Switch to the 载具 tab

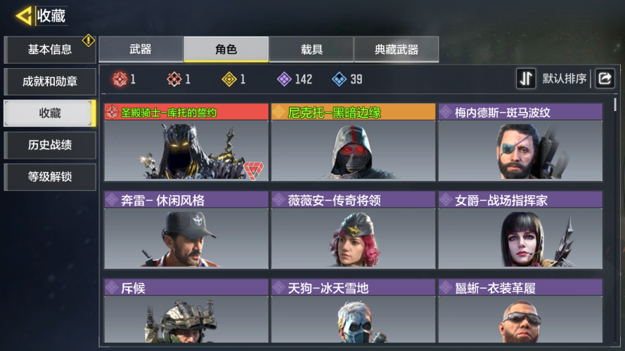(x=311, y=49)
